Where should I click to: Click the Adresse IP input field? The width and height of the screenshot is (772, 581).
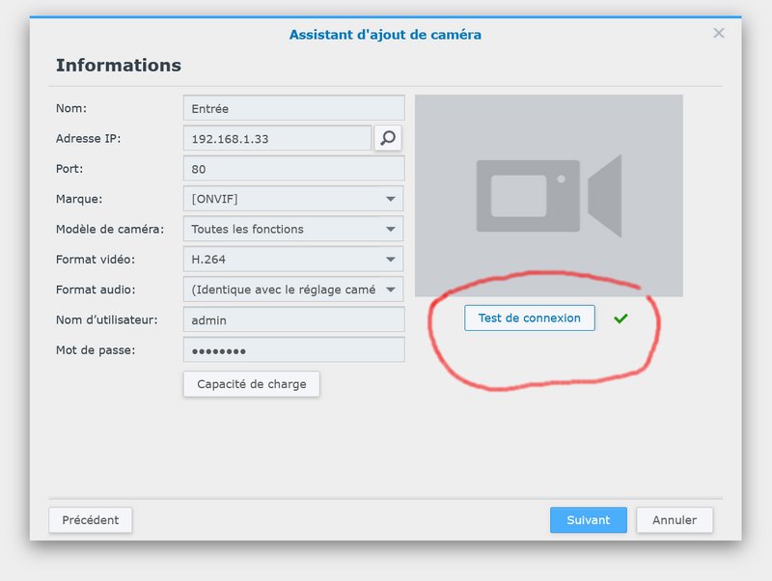pos(277,138)
